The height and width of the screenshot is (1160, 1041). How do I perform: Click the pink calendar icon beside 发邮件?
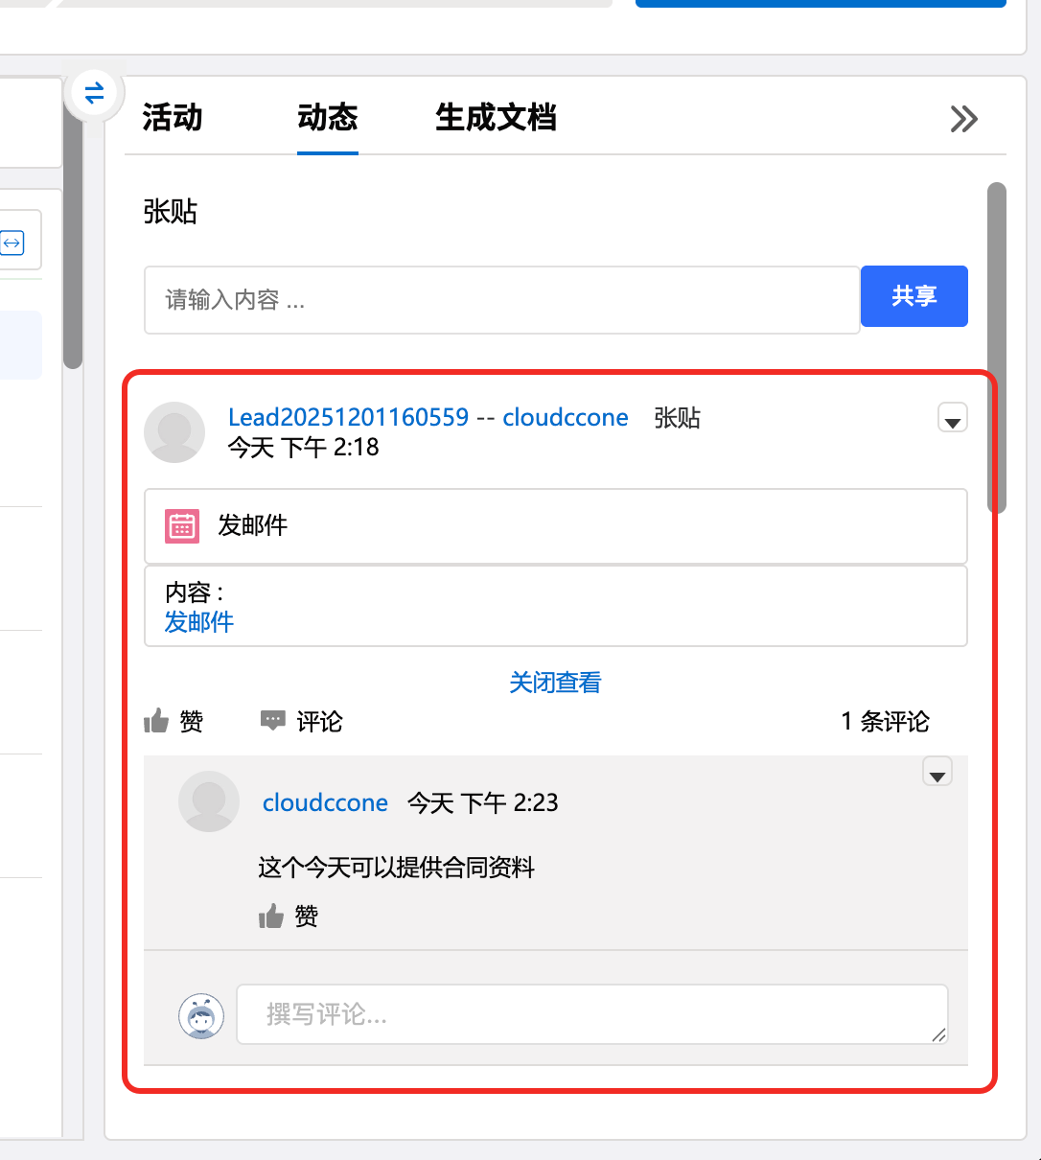click(x=182, y=526)
